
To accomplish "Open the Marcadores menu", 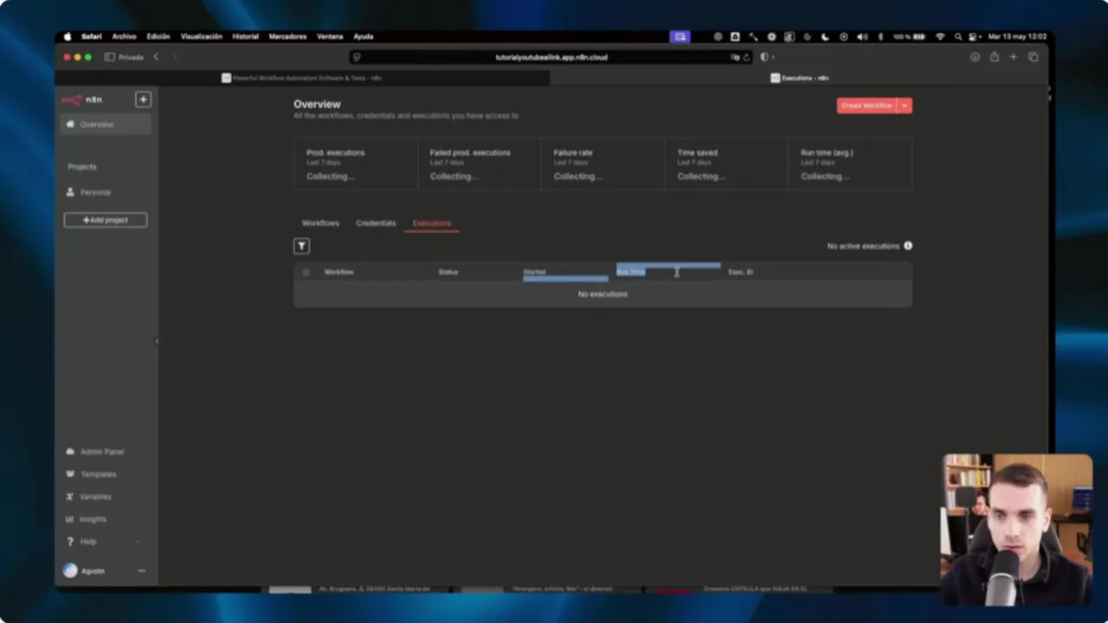I will coord(287,36).
